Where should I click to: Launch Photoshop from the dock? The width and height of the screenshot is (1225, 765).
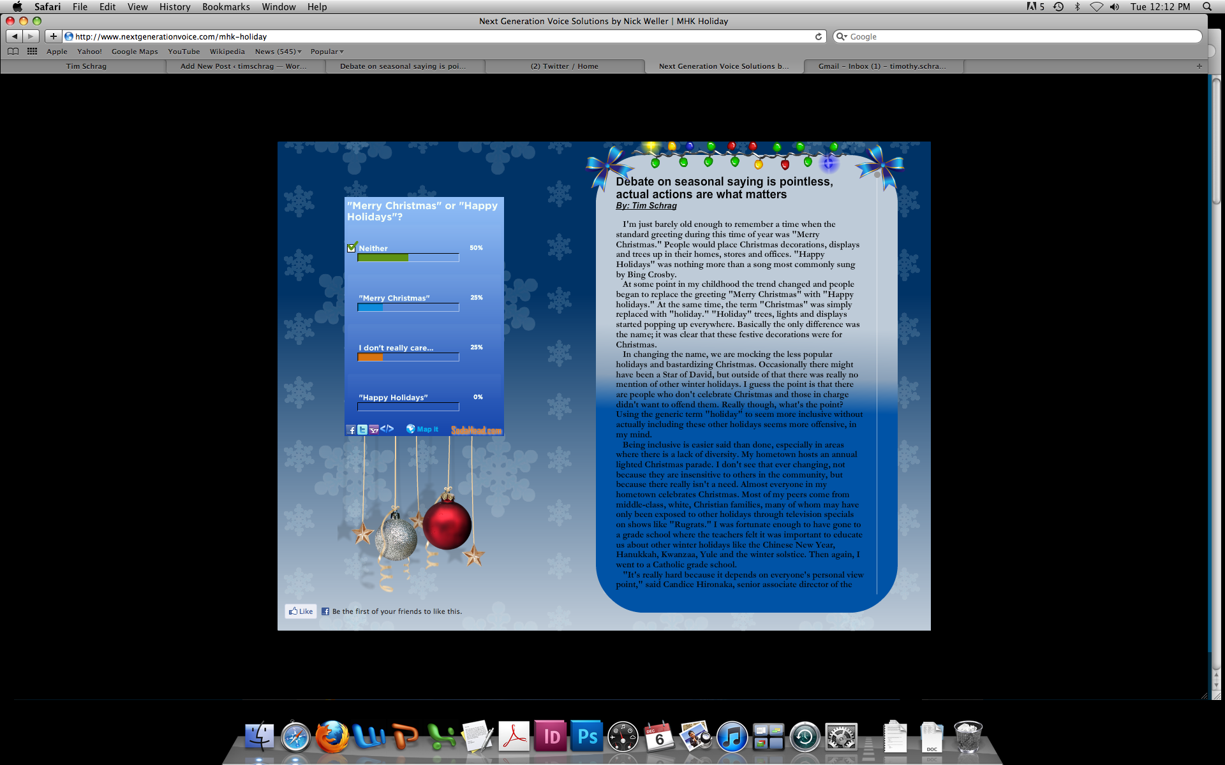click(x=586, y=738)
